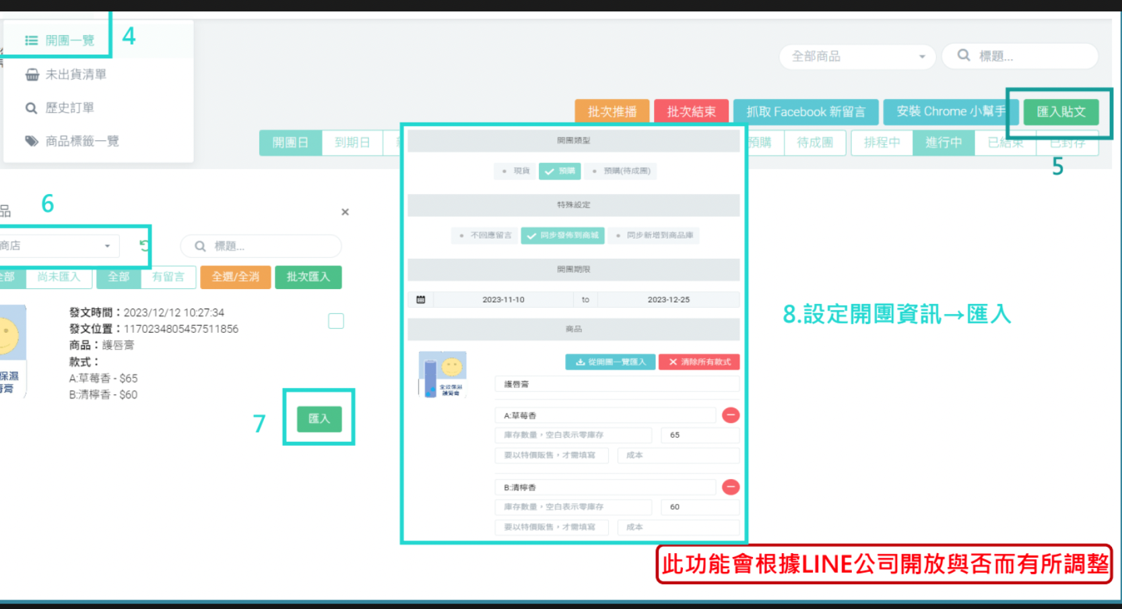Click the 匯入貼文 button
Viewport: 1122px width, 609px height.
1061,112
